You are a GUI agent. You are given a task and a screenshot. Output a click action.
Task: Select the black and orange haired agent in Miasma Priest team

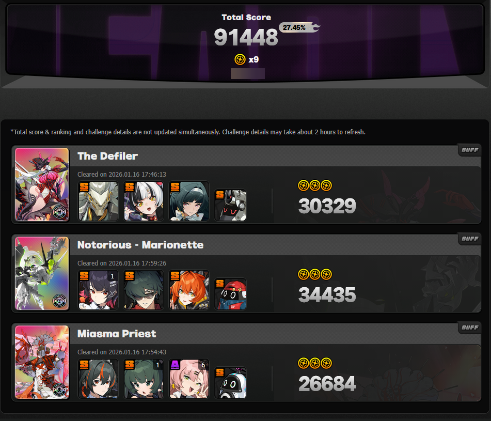(x=98, y=379)
